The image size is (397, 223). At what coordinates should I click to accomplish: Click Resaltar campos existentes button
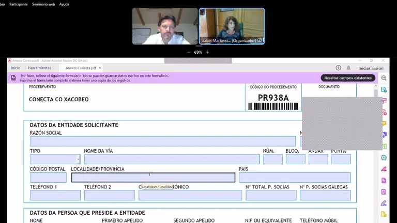click(348, 78)
